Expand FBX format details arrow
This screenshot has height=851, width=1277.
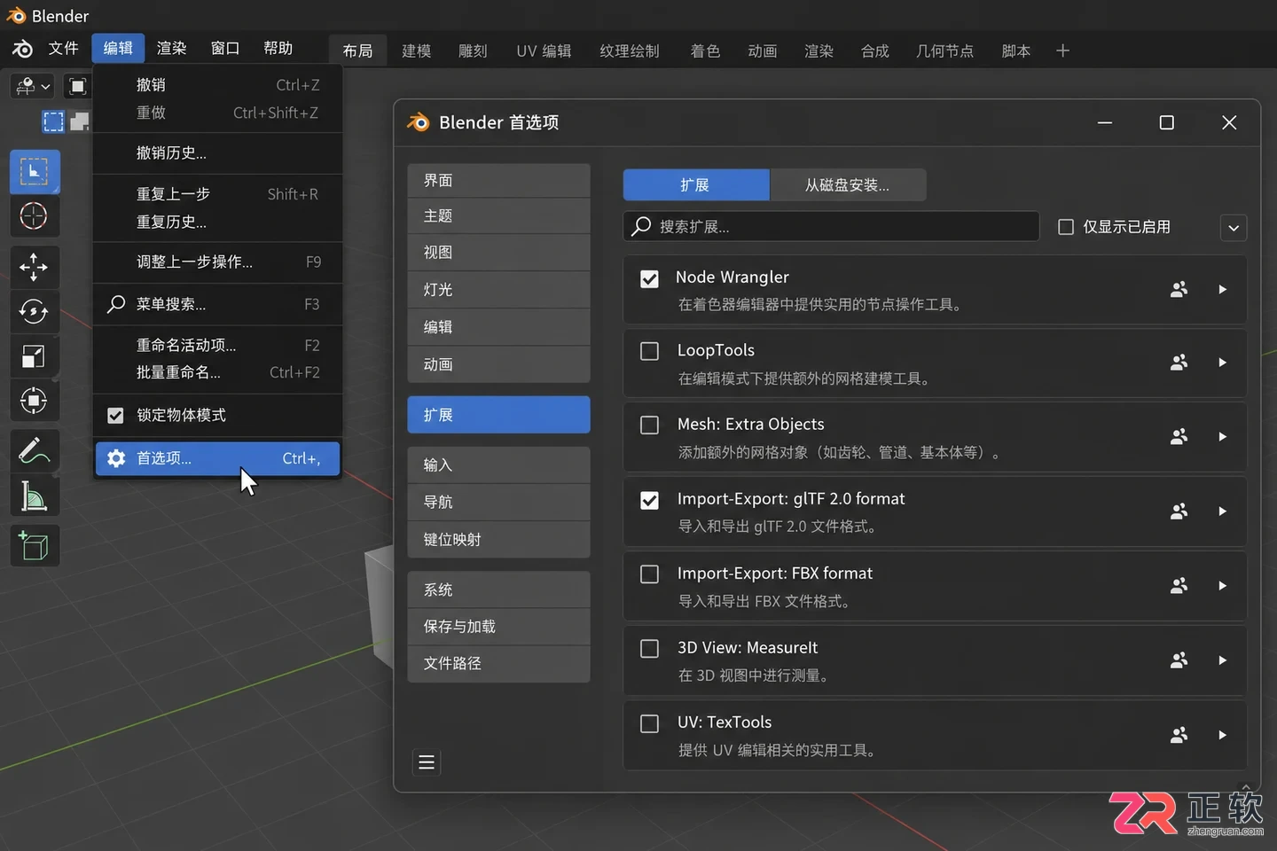point(1223,586)
